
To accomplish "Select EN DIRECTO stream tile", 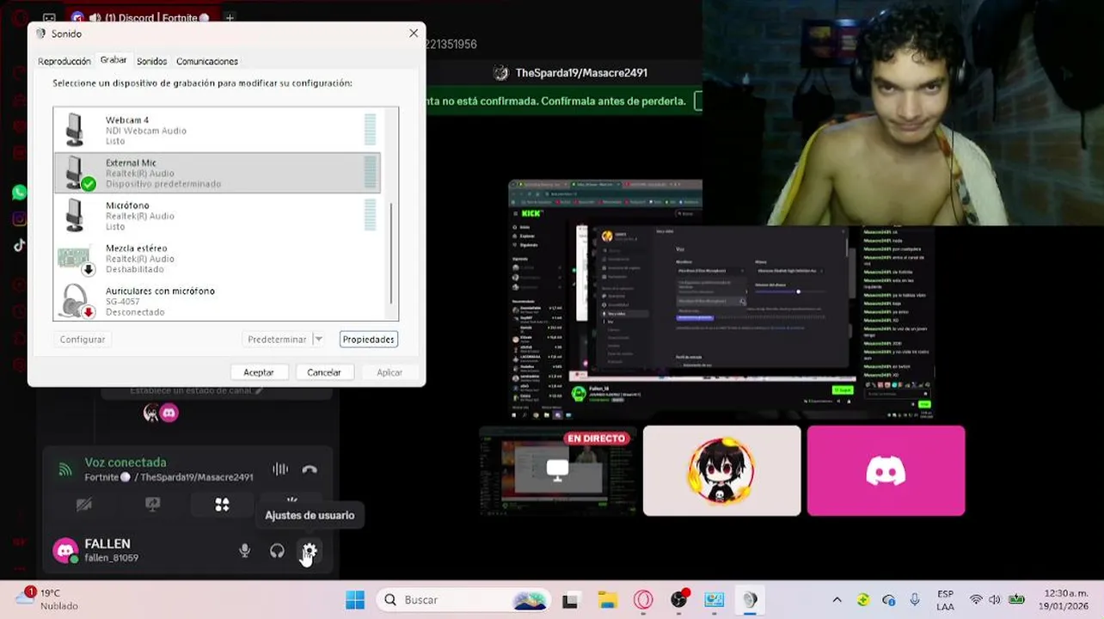I will pyautogui.click(x=557, y=470).
